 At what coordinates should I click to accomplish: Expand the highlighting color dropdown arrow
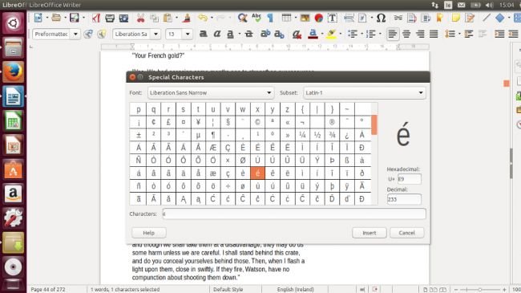pos(340,34)
